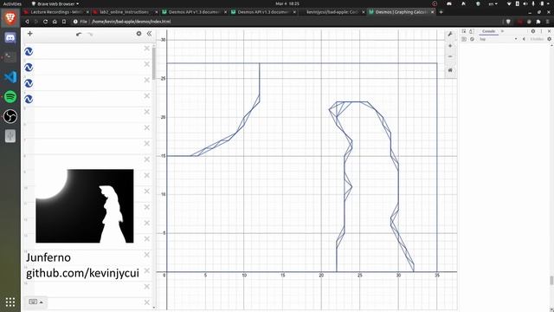
Task: Switch to lab2_online_instructions browser tab
Action: tap(125, 12)
